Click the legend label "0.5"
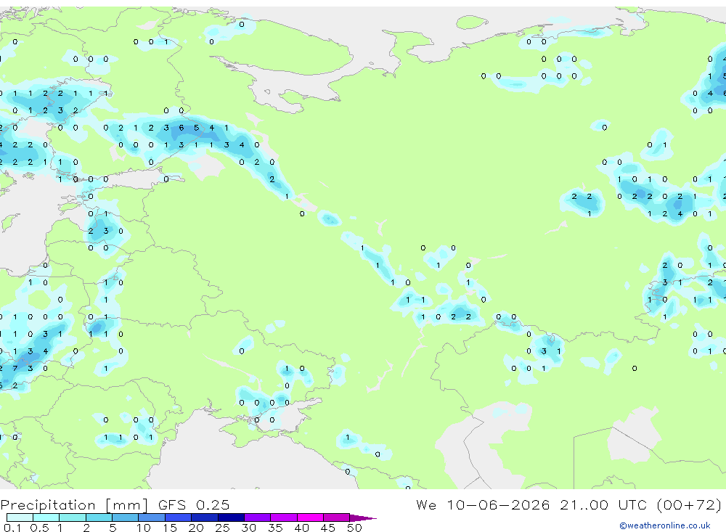 (39, 528)
